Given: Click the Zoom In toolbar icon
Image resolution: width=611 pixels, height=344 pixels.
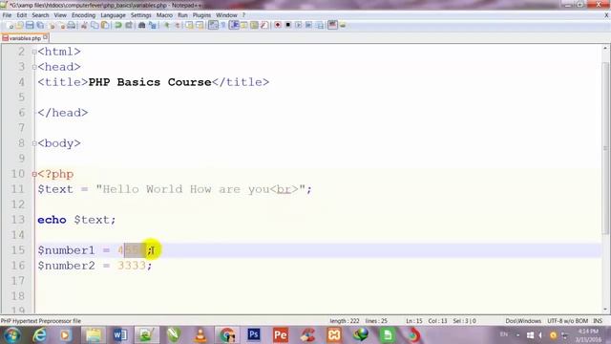Looking at the screenshot, I should [x=166, y=26].
